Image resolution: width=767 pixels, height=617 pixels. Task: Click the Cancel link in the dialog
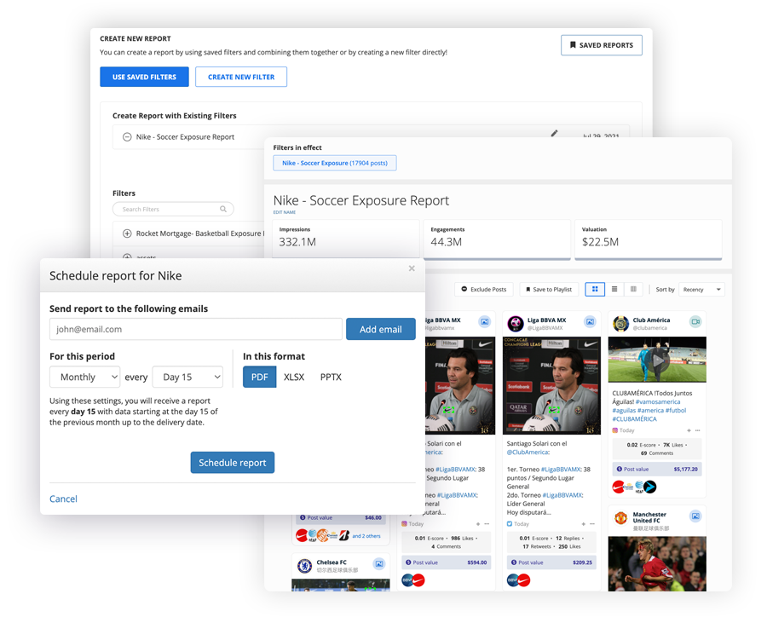(x=63, y=499)
